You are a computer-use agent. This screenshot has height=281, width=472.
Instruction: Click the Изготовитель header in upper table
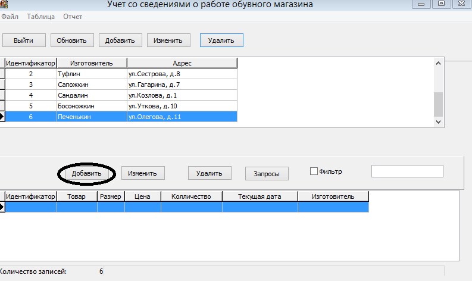click(92, 63)
